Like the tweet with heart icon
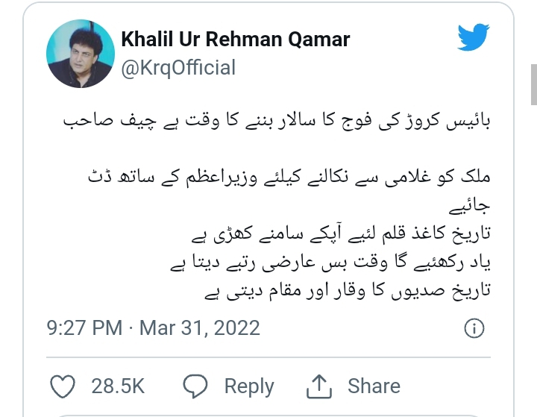This screenshot has height=417, width=537. (63, 386)
